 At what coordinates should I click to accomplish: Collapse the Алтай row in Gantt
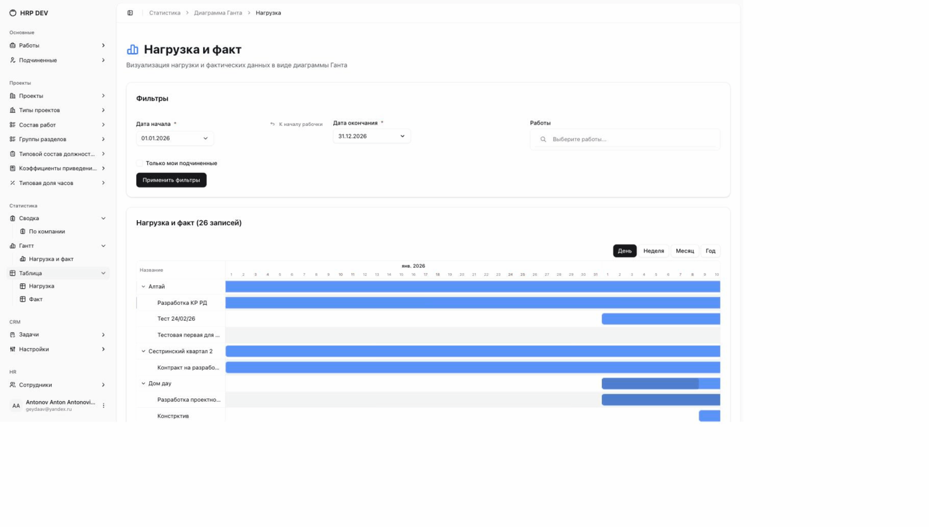[x=143, y=286]
